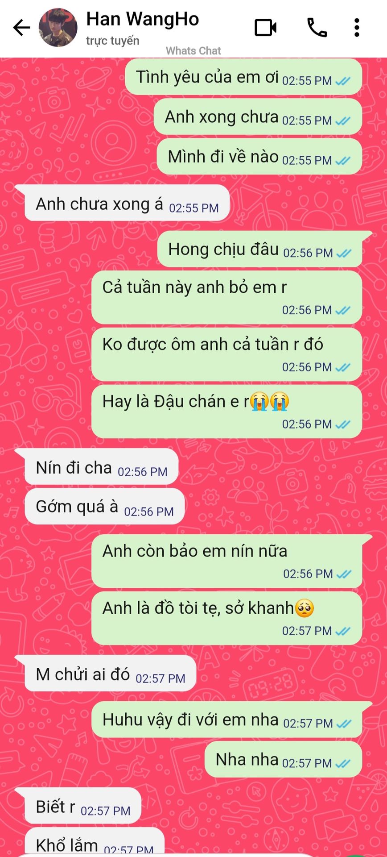Open Han WangHo's profile picture
387x857 pixels.
pyautogui.click(x=58, y=28)
